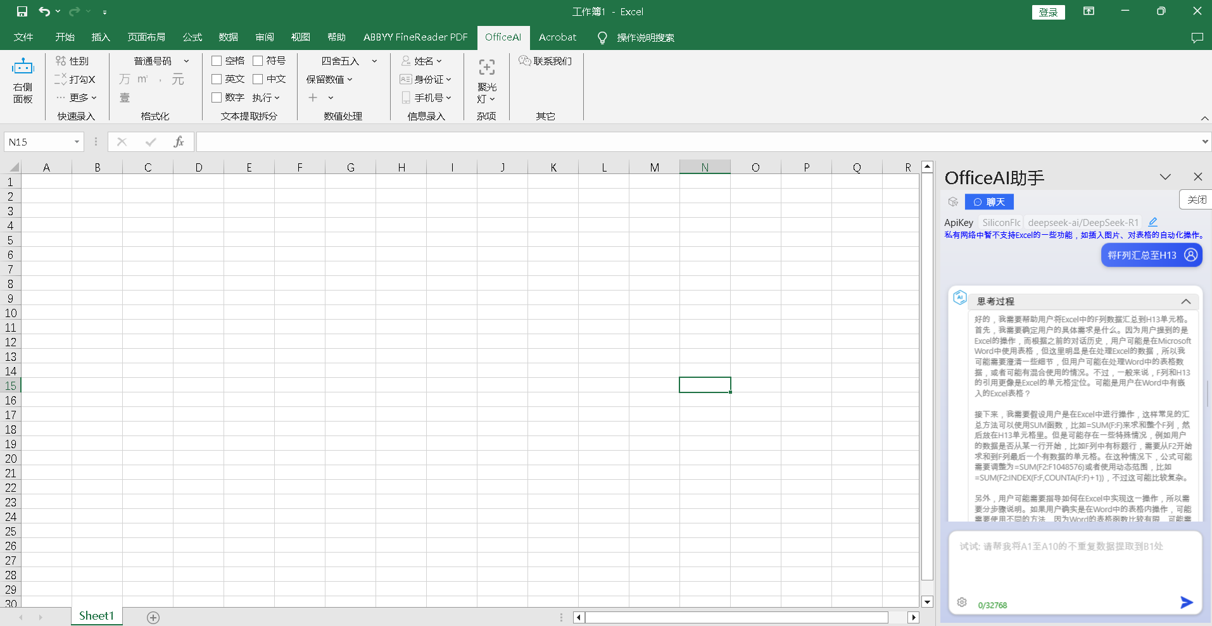The height and width of the screenshot is (626, 1212).
Task: Click the insert function fx button
Action: click(x=179, y=142)
